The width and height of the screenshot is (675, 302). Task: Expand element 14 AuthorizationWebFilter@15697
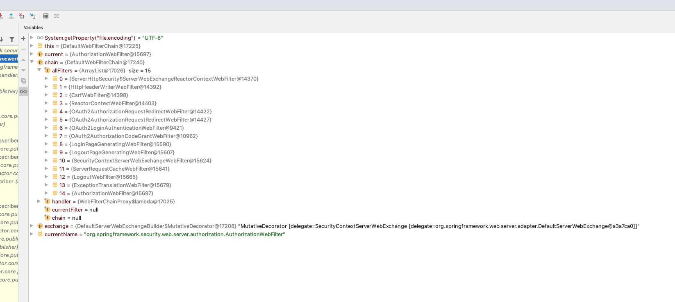click(46, 193)
